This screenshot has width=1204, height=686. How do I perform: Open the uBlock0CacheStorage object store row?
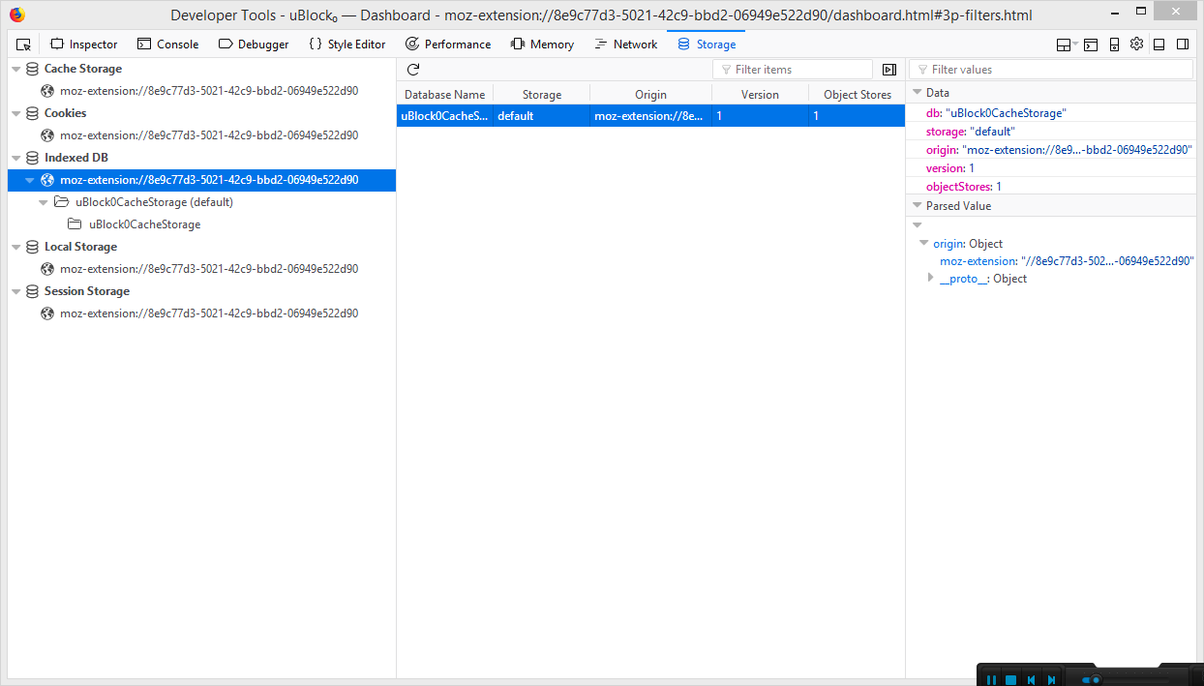click(x=201, y=224)
